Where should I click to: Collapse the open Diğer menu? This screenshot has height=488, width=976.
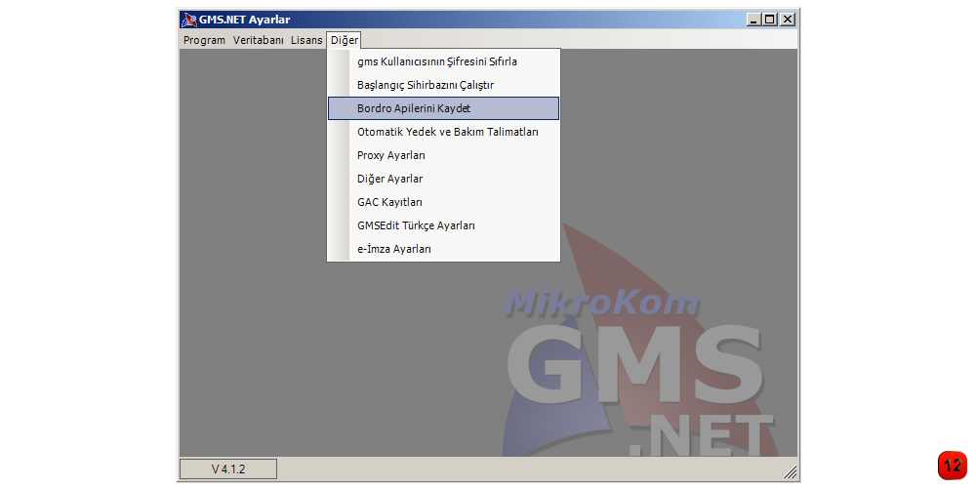pos(345,40)
